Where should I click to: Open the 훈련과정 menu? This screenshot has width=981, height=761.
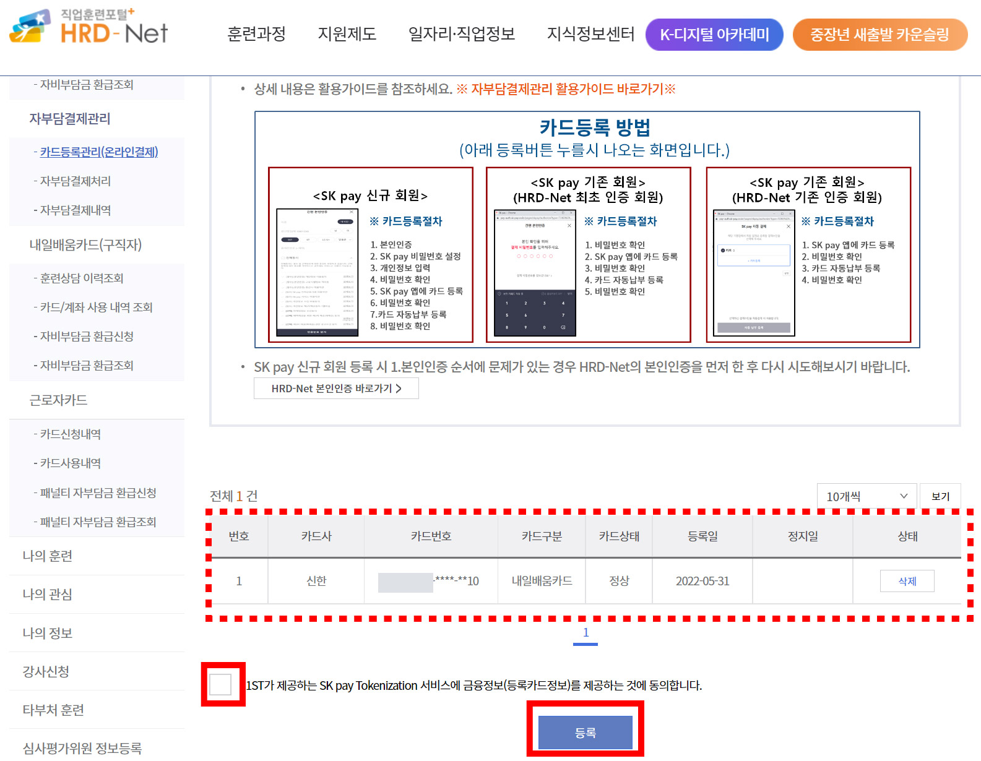click(256, 34)
